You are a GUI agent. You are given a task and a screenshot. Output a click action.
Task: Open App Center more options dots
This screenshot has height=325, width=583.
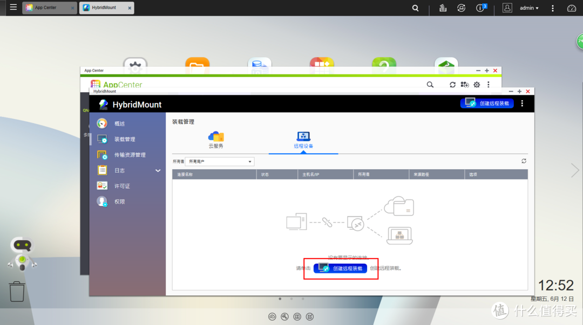pyautogui.click(x=488, y=85)
